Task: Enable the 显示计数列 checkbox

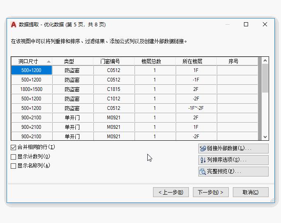Action: tap(14, 157)
